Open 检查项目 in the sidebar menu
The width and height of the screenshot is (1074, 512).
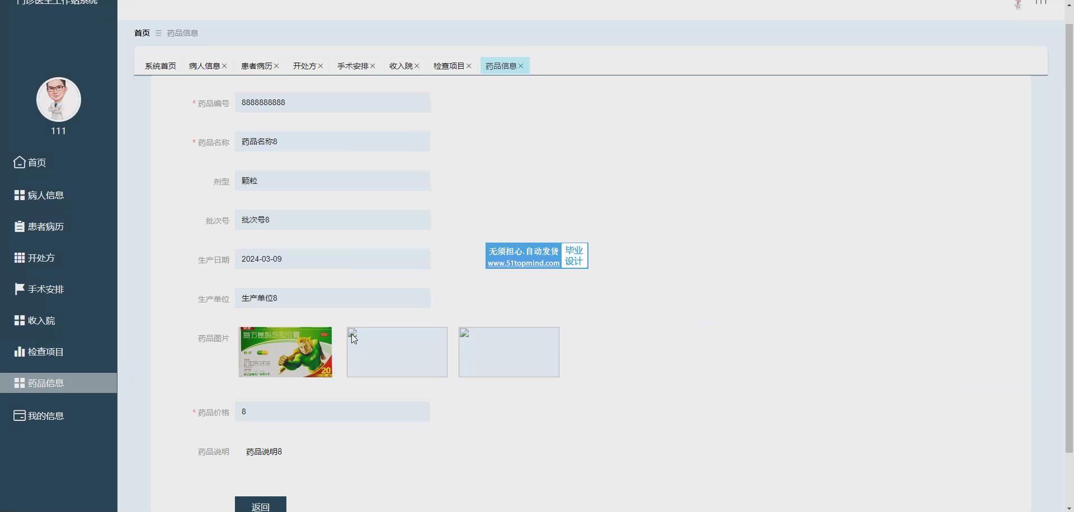pyautogui.click(x=59, y=352)
